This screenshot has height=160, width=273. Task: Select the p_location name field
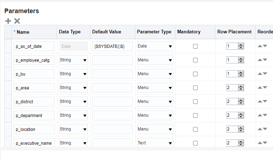point(34,129)
